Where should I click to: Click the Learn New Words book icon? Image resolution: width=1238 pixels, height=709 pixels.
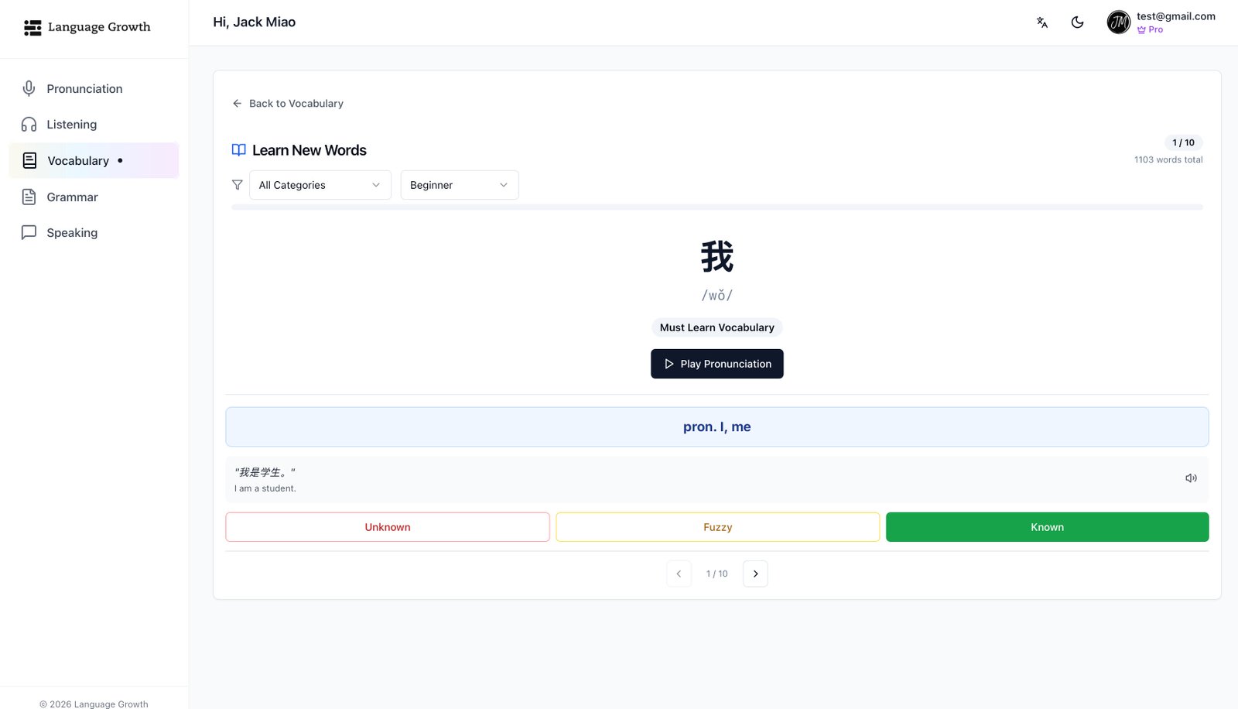pyautogui.click(x=239, y=150)
